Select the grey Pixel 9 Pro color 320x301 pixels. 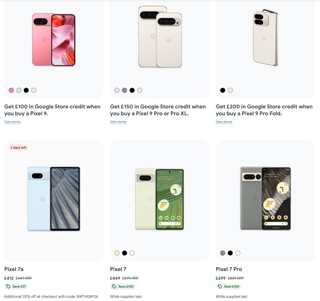tap(124, 90)
